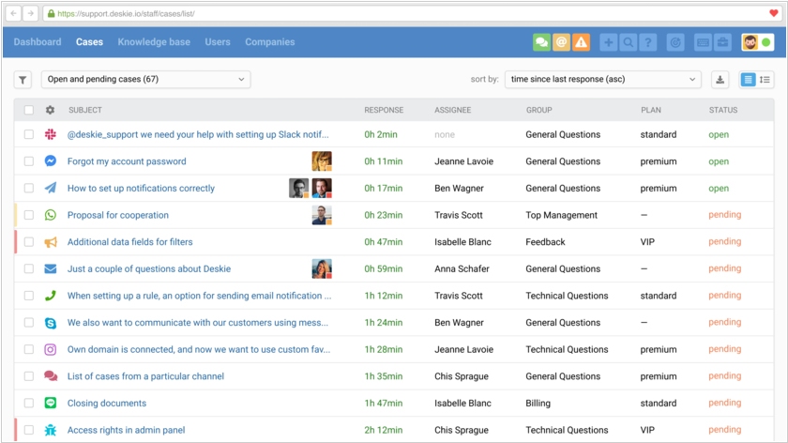788x443 pixels.
Task: Click the plus icon to add case
Action: (x=608, y=42)
